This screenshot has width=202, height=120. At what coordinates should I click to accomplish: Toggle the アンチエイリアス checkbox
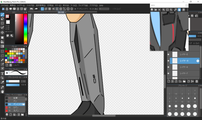(x=75, y=9)
